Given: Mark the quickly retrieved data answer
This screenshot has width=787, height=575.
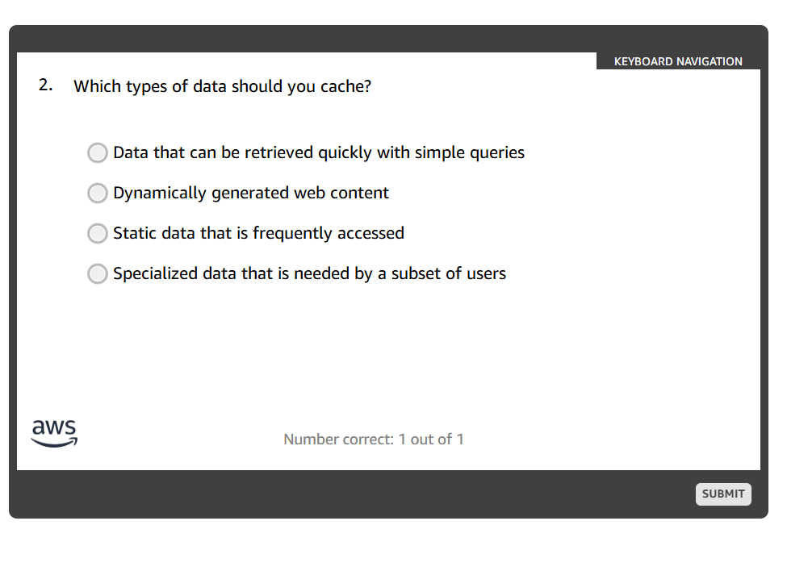Looking at the screenshot, I should pyautogui.click(x=97, y=152).
